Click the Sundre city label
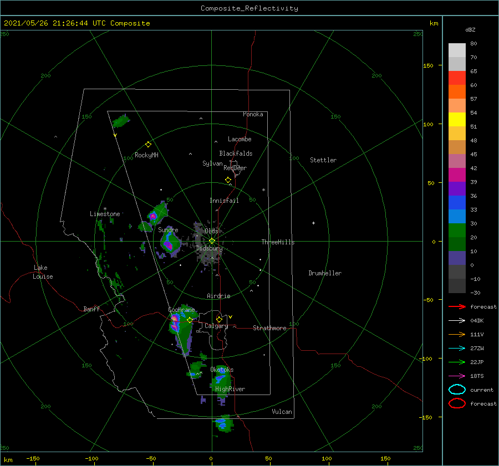This screenshot has width=499, height=466. click(x=168, y=229)
